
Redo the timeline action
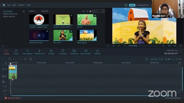tap(15, 59)
